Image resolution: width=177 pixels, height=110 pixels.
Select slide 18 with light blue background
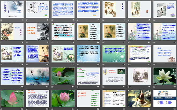[x=88, y=54]
